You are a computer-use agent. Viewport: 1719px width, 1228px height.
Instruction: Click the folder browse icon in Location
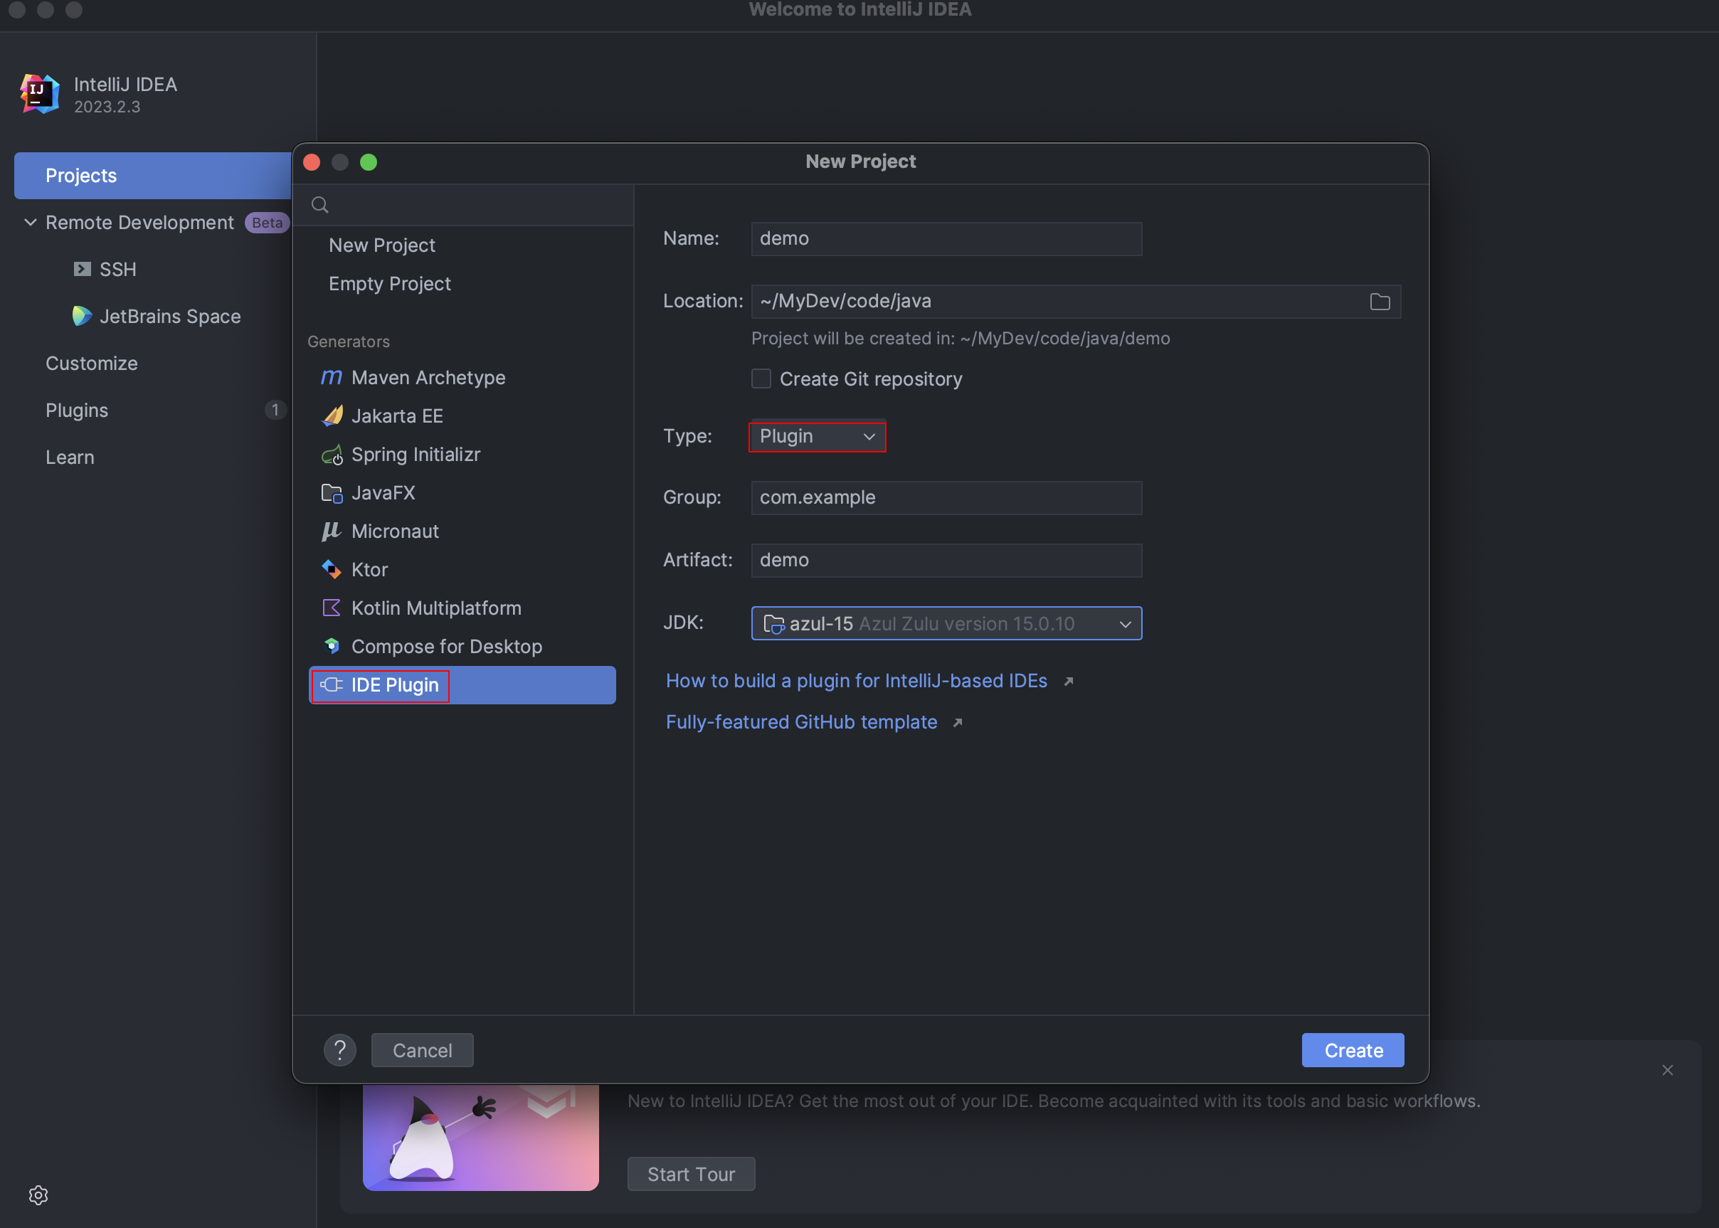pos(1380,302)
